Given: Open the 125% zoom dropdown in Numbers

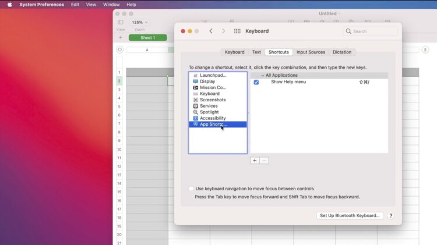Looking at the screenshot, I should tap(140, 22).
